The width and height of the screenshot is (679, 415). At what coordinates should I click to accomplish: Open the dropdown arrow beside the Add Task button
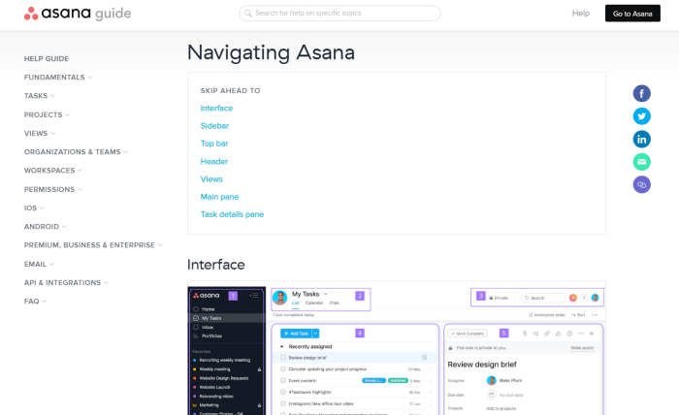point(315,334)
